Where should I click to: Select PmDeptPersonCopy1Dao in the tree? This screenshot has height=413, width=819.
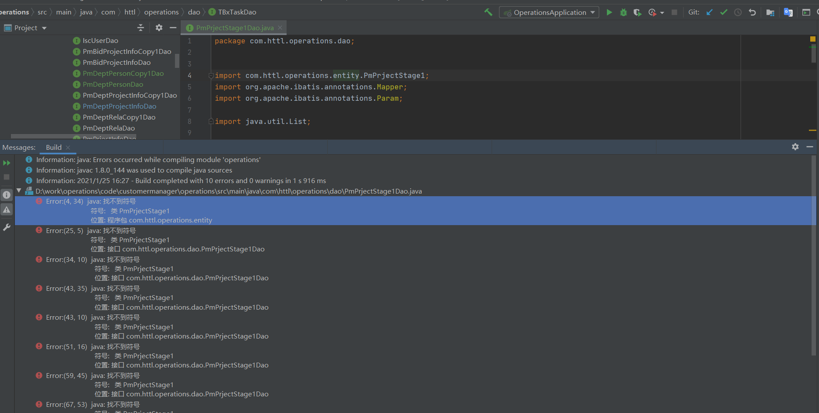point(123,74)
